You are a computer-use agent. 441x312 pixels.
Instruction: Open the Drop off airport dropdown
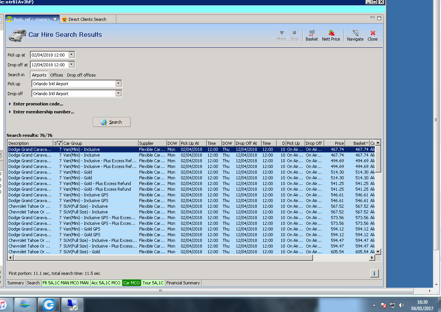click(x=118, y=93)
